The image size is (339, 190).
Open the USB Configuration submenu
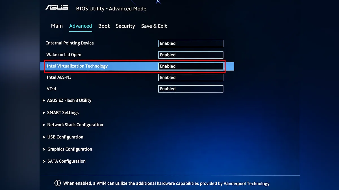click(x=65, y=137)
